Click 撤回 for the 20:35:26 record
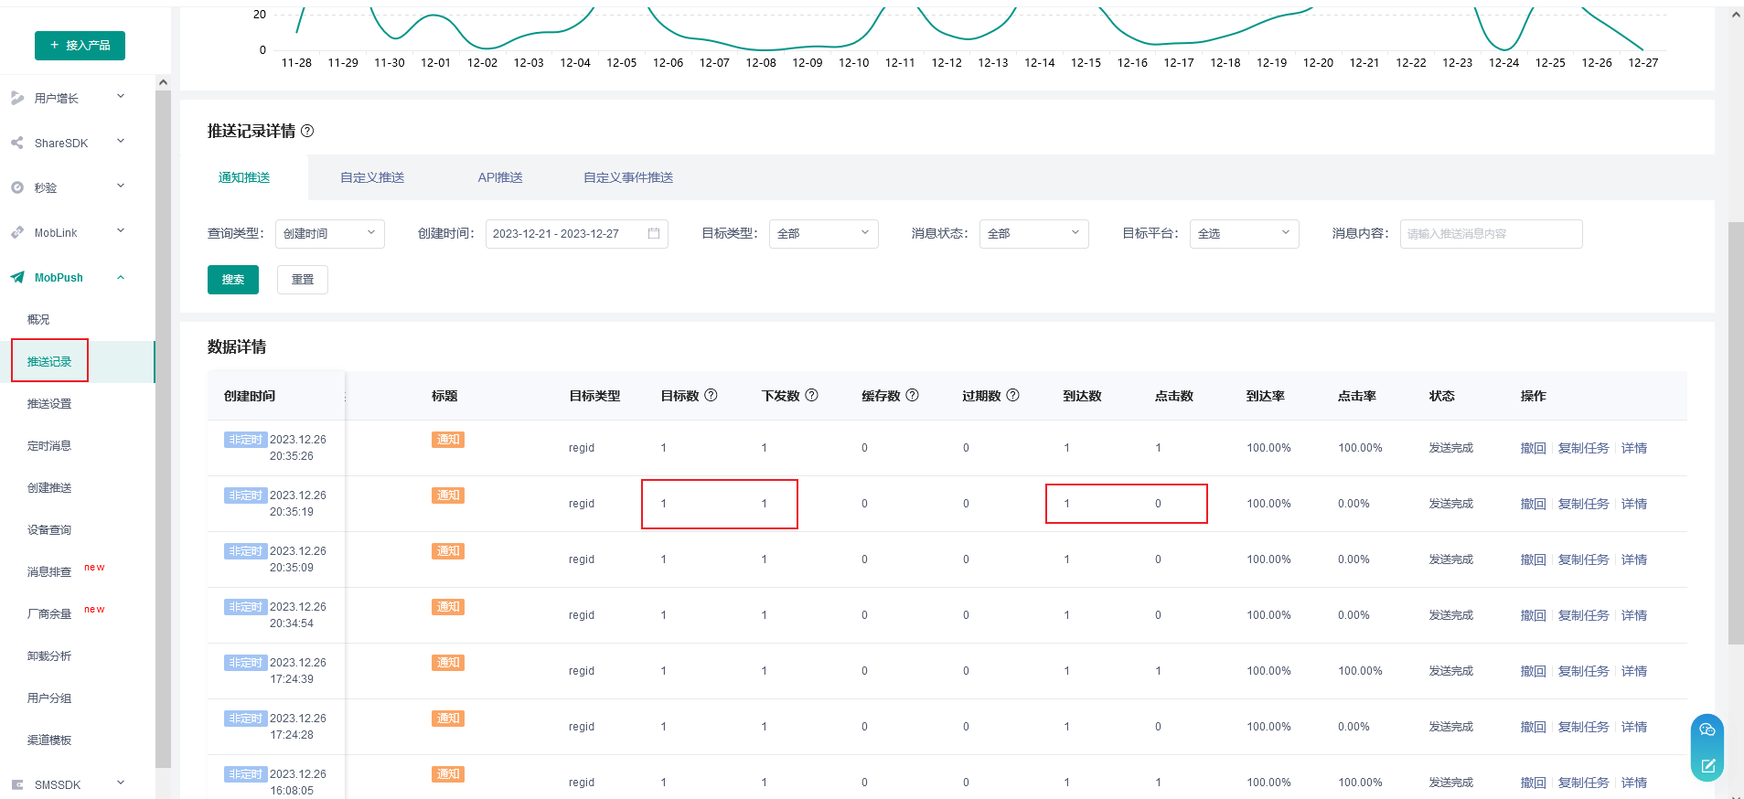1744x799 pixels. [x=1533, y=448]
